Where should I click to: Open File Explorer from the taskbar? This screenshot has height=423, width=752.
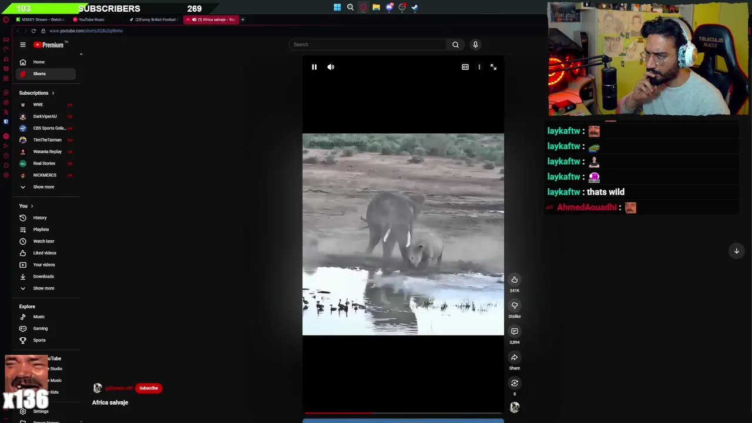[x=376, y=8]
